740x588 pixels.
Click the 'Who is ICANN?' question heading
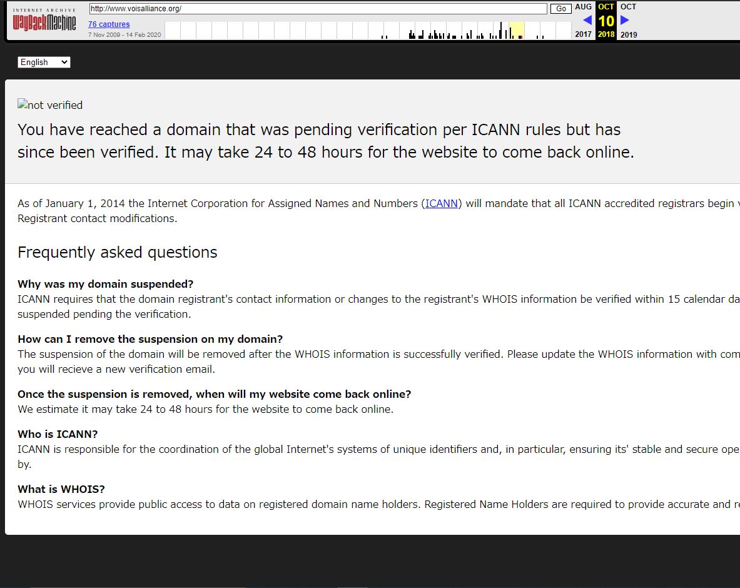coord(58,434)
